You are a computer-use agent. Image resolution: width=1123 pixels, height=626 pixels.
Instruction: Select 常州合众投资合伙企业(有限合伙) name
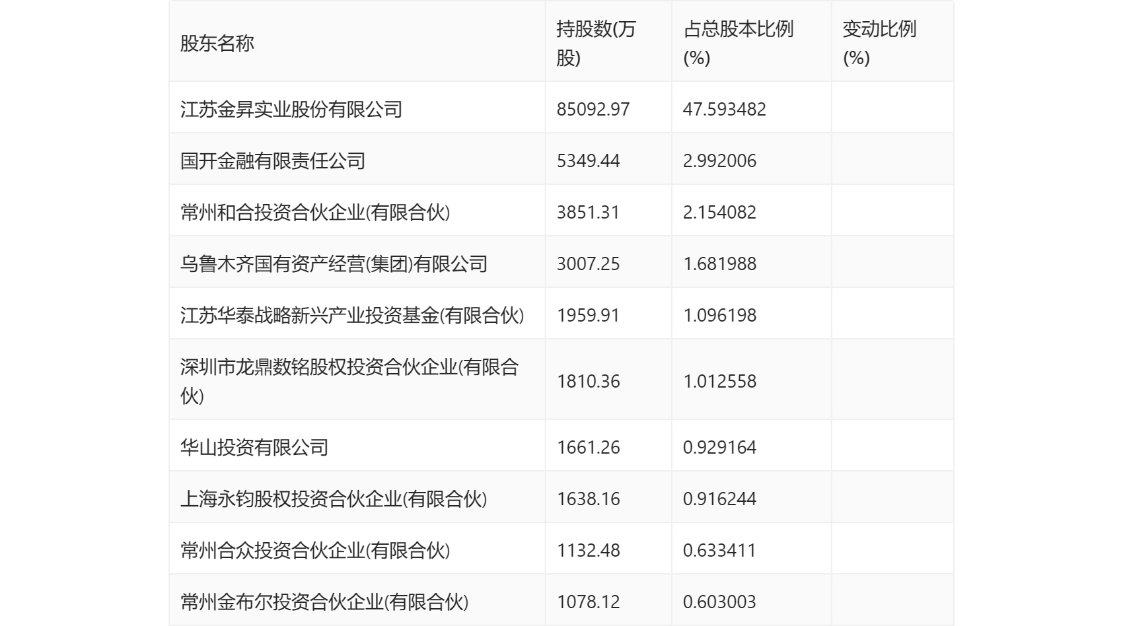tap(315, 550)
